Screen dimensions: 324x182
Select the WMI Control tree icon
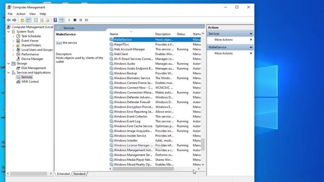coord(18,81)
